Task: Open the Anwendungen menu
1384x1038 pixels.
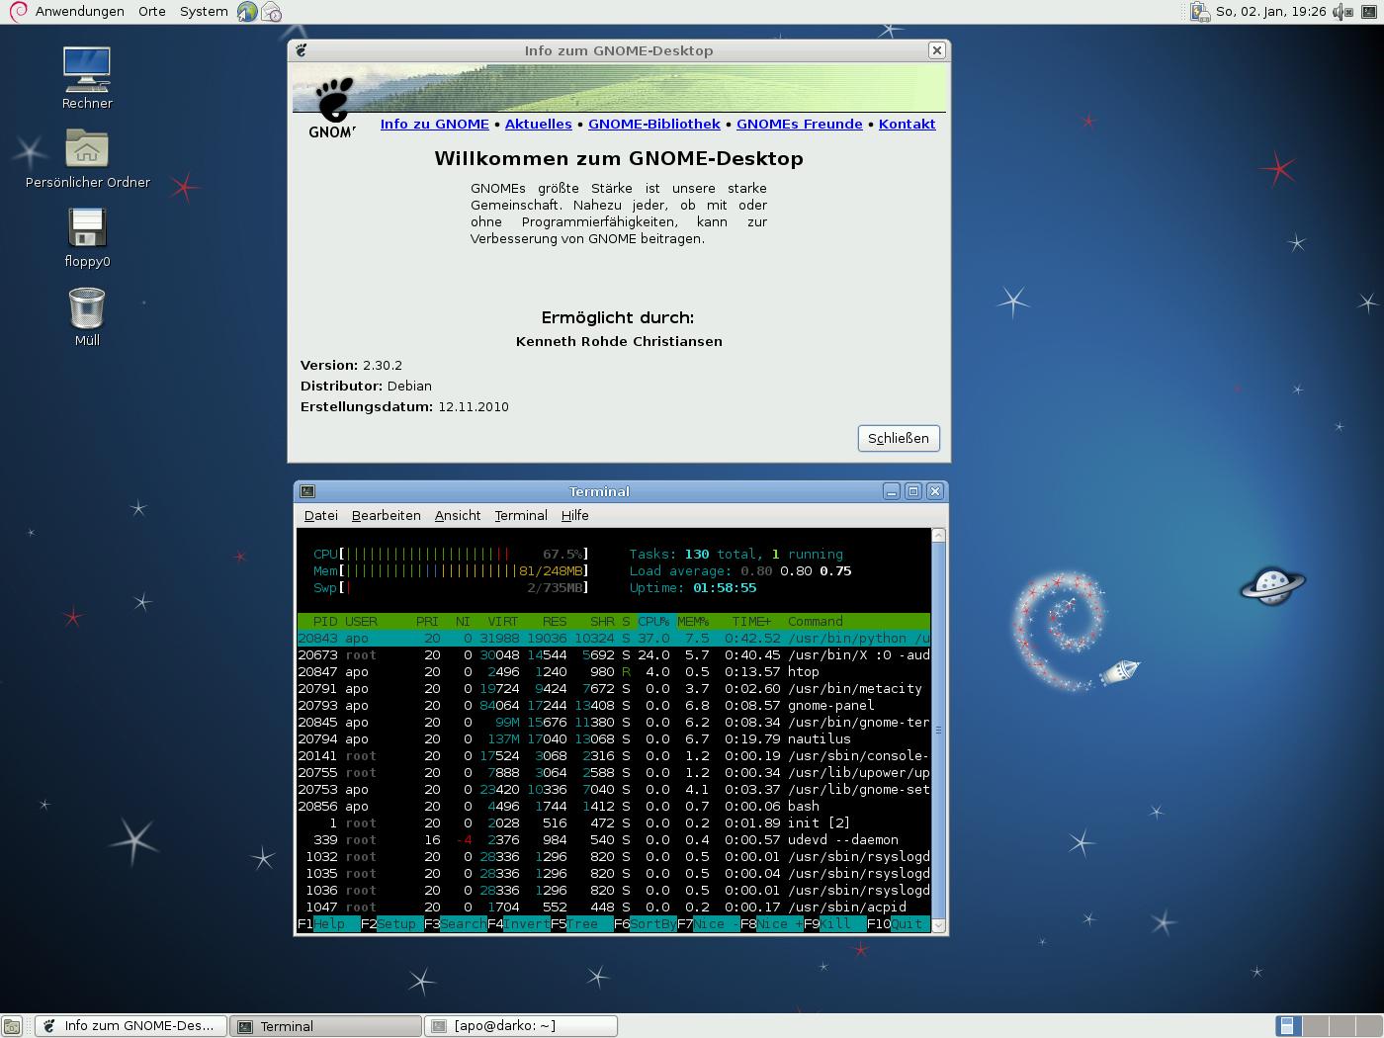Action: [67, 12]
